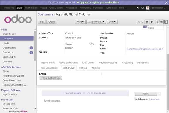Open the More actions dropdown
Screen dimensions: 169x113
tap(112, 22)
